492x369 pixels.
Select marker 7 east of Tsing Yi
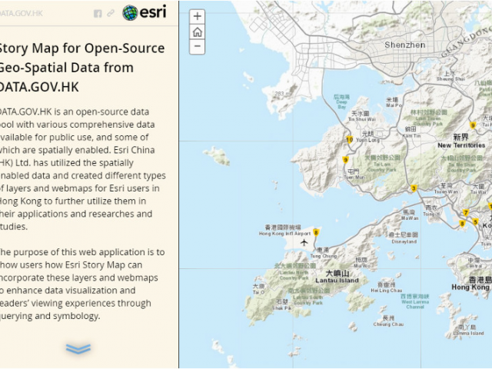466,213
